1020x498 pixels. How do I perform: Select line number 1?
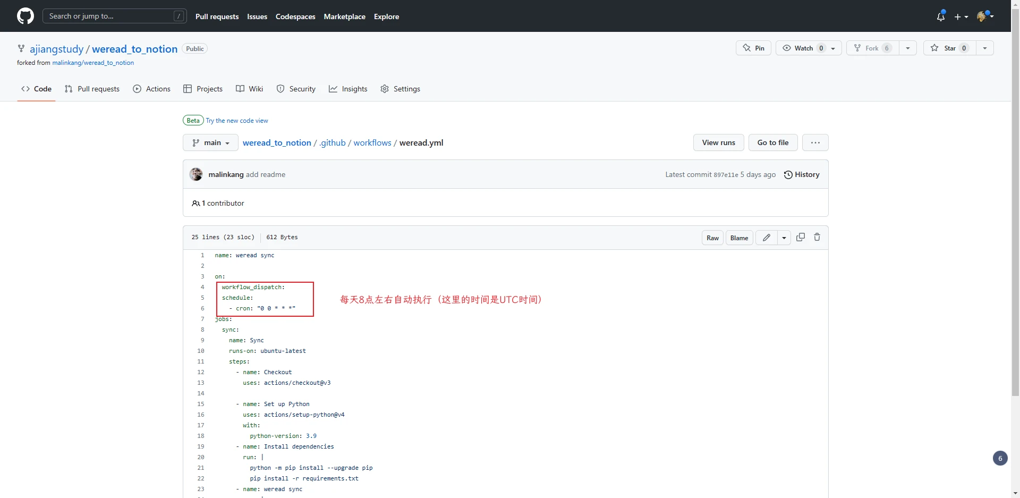202,255
